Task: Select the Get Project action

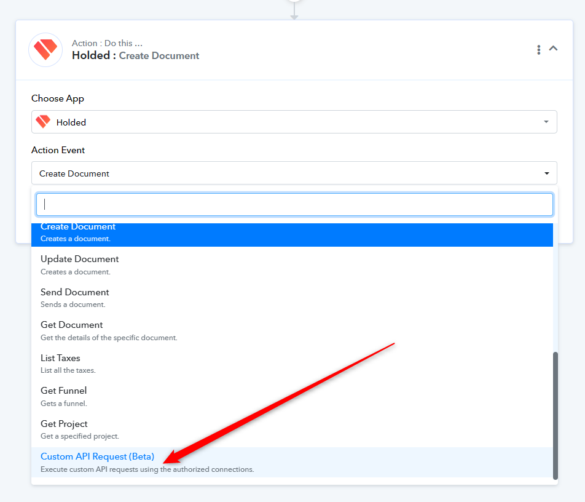Action: [292, 429]
